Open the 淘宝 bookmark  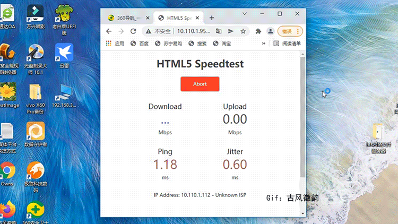coord(222,44)
